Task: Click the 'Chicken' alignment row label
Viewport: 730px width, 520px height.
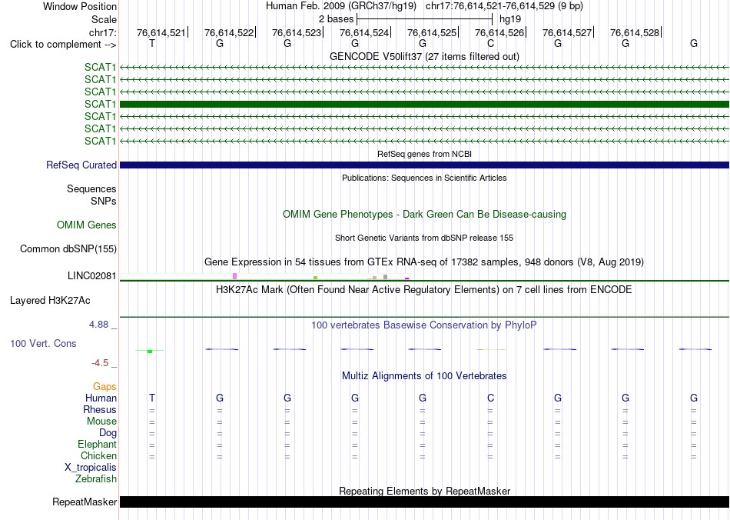Action: [x=98, y=455]
